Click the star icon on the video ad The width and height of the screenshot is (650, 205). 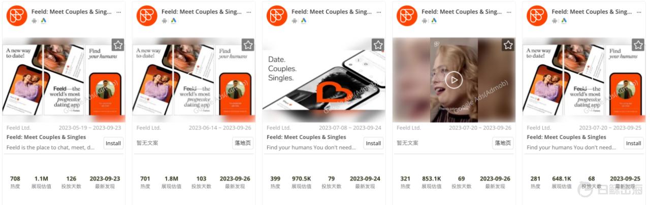[508, 45]
